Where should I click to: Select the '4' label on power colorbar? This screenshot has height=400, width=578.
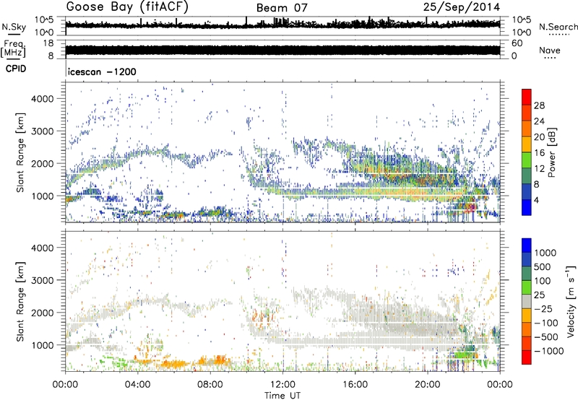[536, 200]
